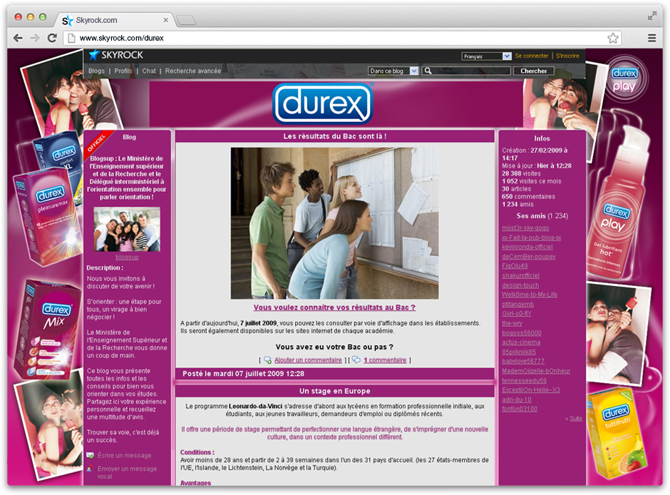Click the browser reload icon
This screenshot has width=670, height=495.
(x=52, y=38)
